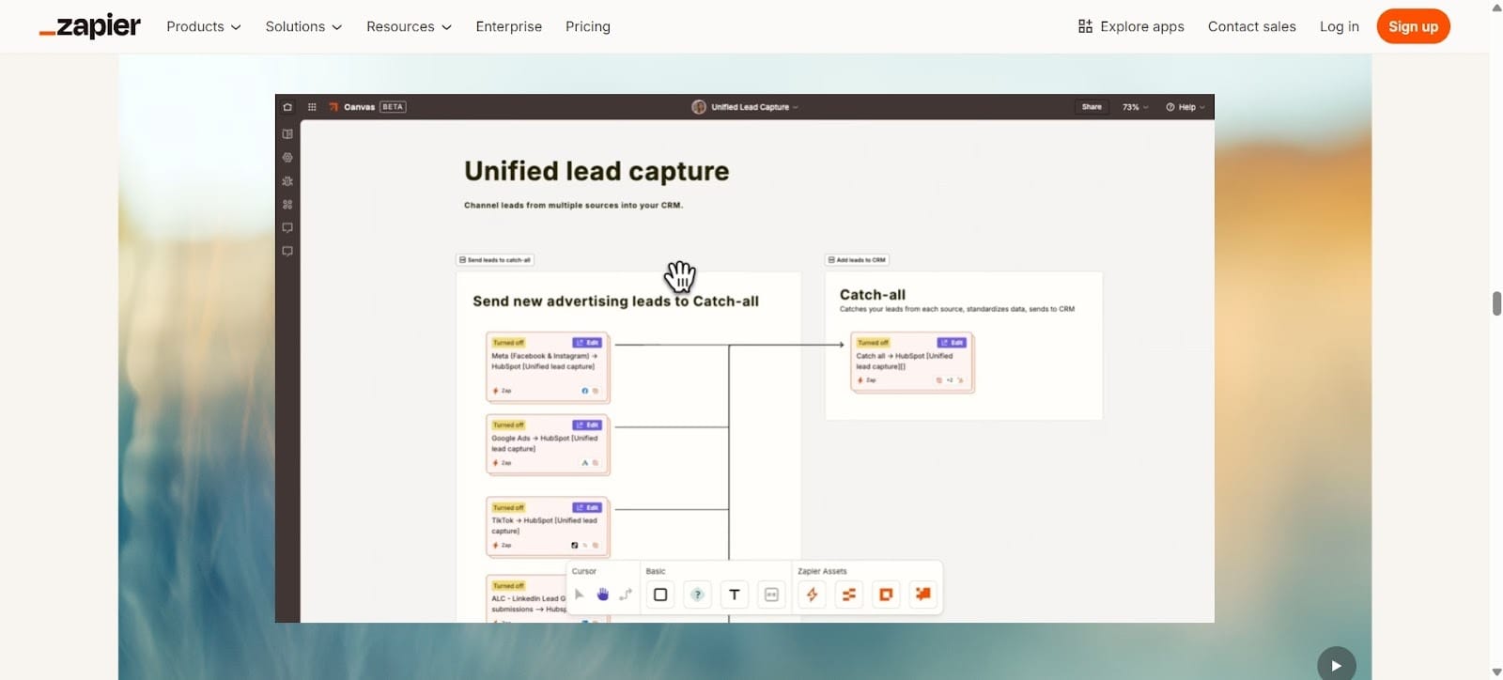Add the Chatbot asset icon

(x=923, y=595)
